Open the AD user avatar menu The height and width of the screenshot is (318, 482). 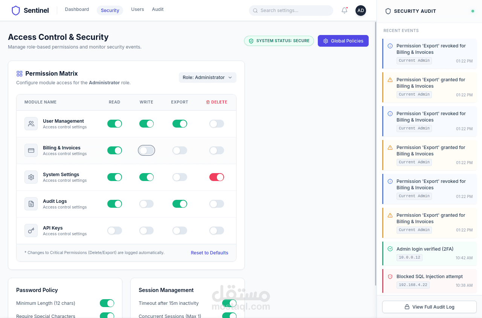(361, 11)
